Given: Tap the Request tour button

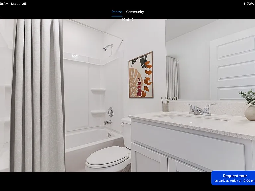Looking at the screenshot, I should point(233,178).
